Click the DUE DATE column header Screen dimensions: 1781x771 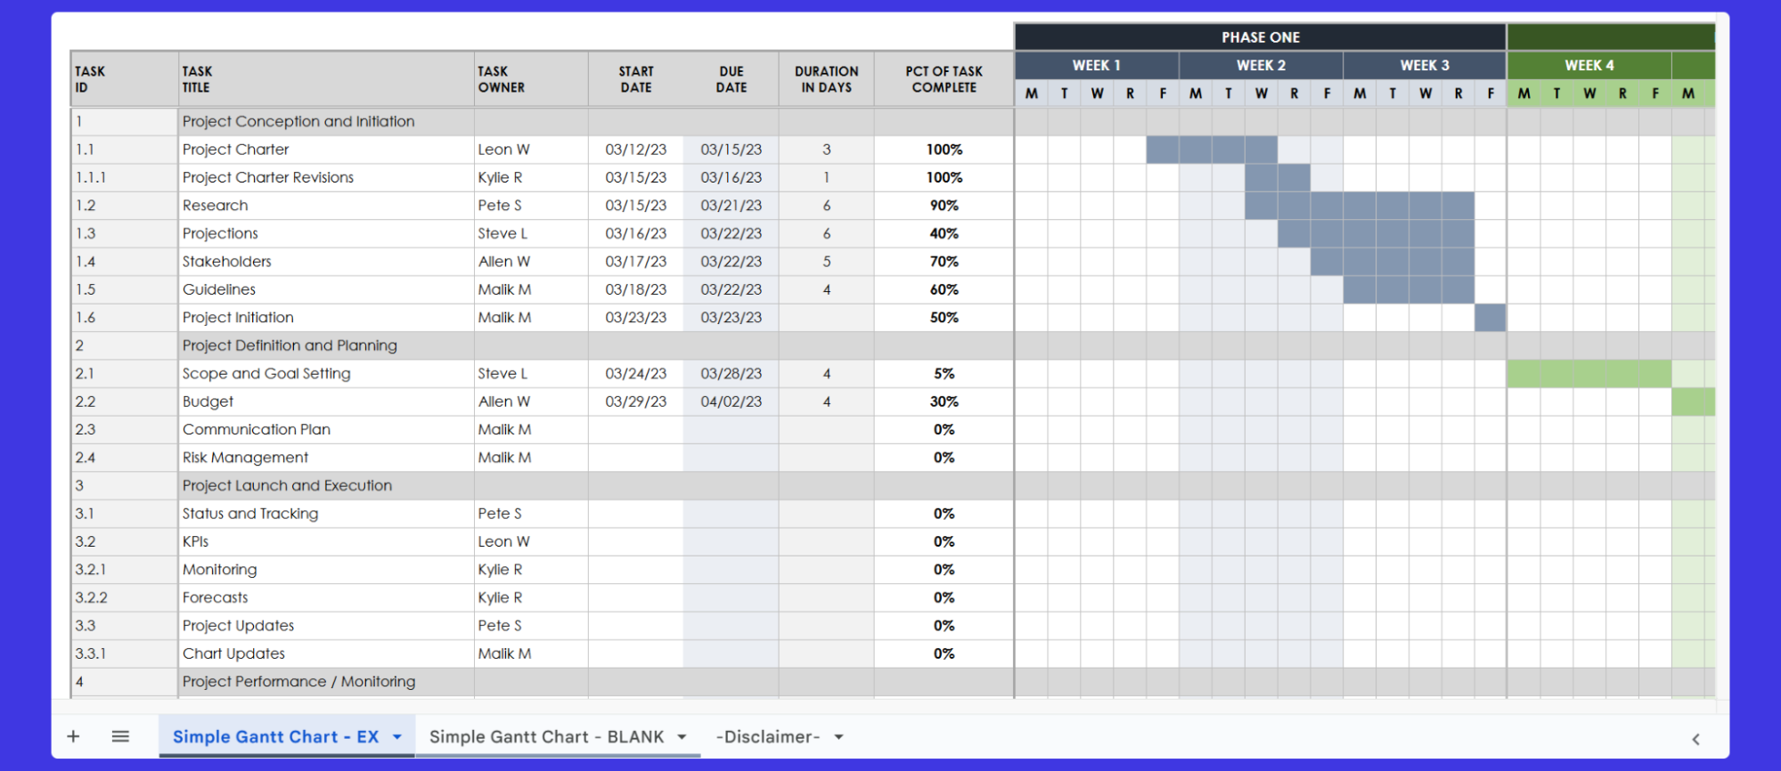[x=731, y=79]
